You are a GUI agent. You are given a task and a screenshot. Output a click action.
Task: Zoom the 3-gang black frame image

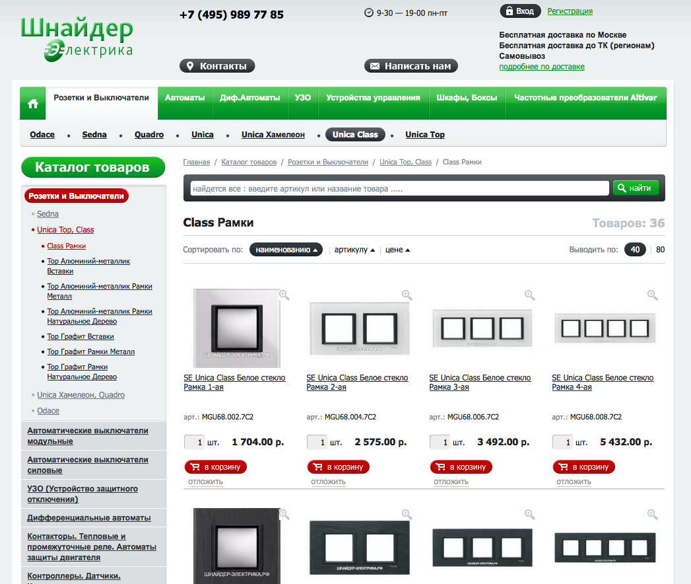point(530,515)
